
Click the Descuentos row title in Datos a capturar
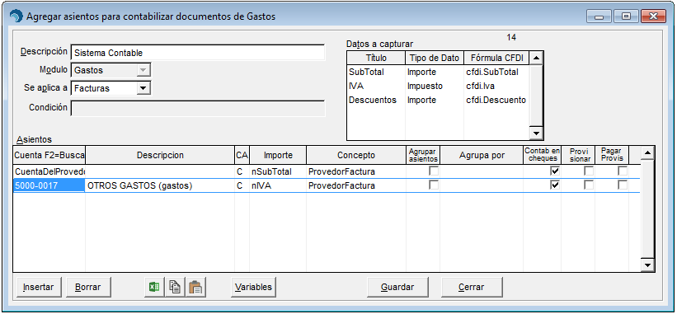pos(376,100)
